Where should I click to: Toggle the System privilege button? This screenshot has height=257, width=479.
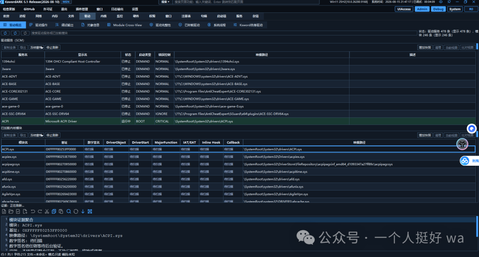[x=455, y=9]
